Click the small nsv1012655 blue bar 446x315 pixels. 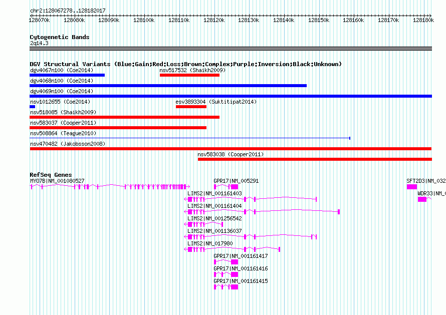click(33, 107)
